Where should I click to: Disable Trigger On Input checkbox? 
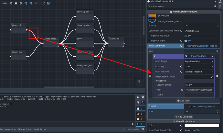pyautogui.click(x=186, y=41)
